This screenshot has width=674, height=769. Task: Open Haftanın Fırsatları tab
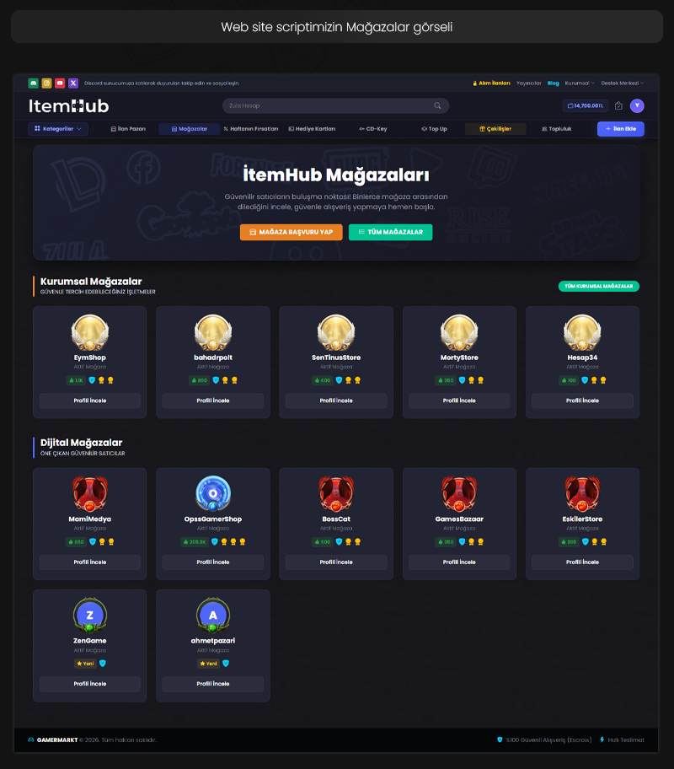pyautogui.click(x=251, y=129)
